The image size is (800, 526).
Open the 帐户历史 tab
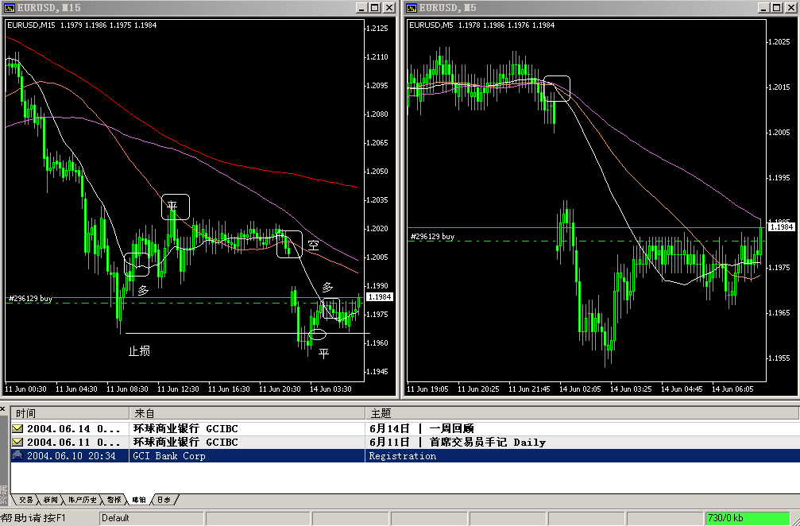click(83, 500)
